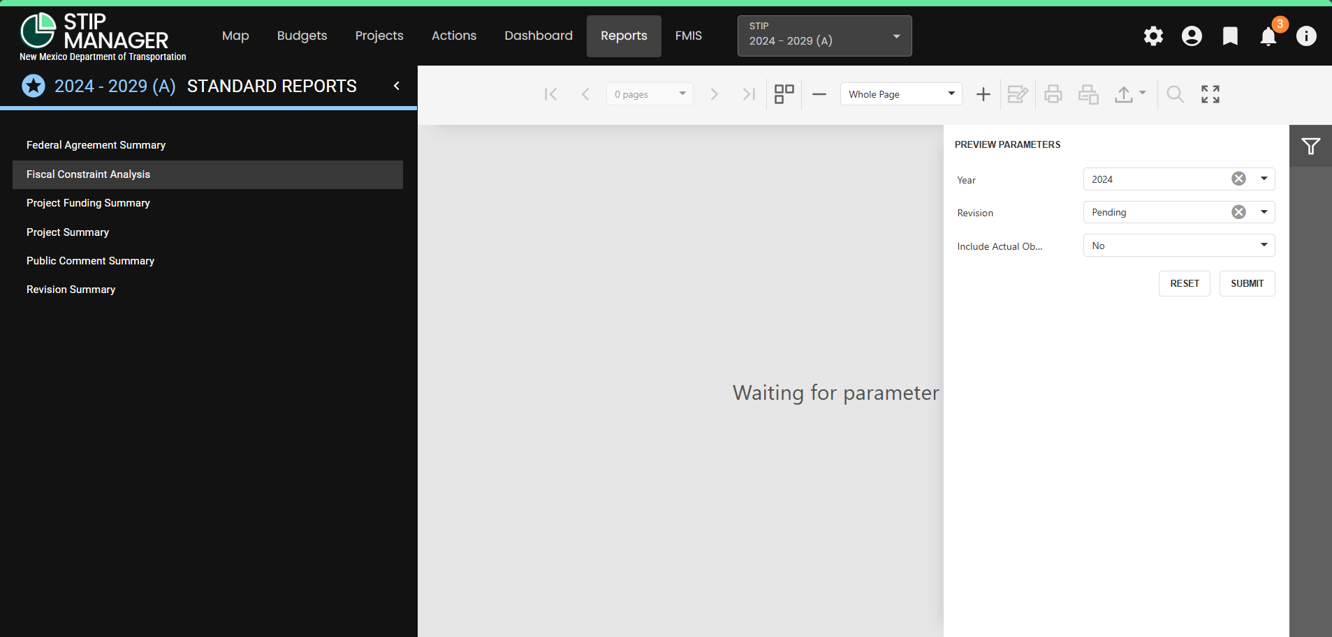Open the Dashboard menu
1332x637 pixels.
(x=539, y=36)
